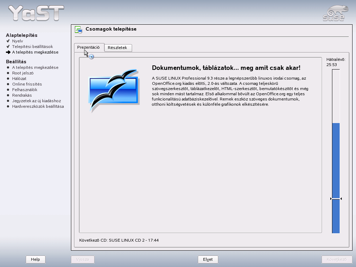Click the 25:53 remaining time value

tap(331, 65)
